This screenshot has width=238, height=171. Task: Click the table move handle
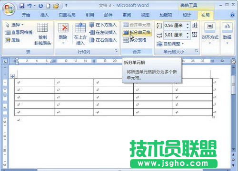pos(12,76)
